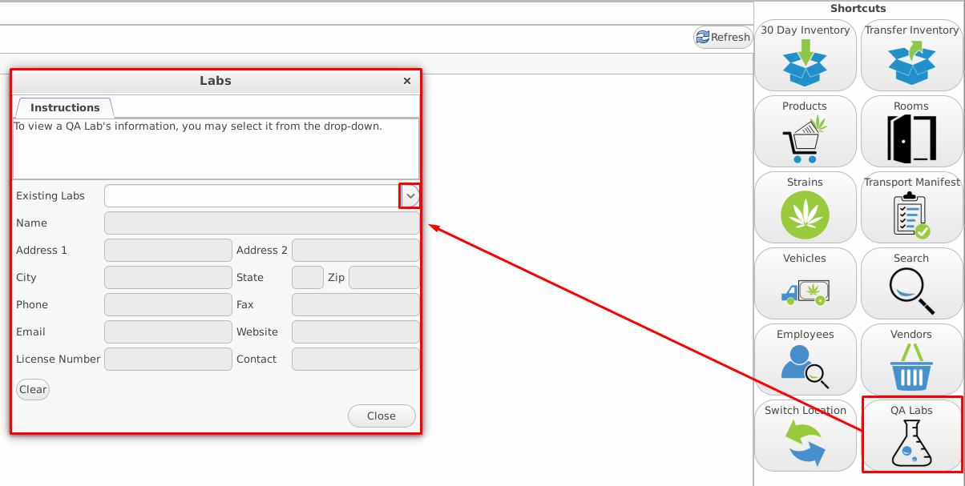Viewport: 965px width, 486px height.
Task: Click the Switch Location arrows shortcut
Action: coord(805,436)
